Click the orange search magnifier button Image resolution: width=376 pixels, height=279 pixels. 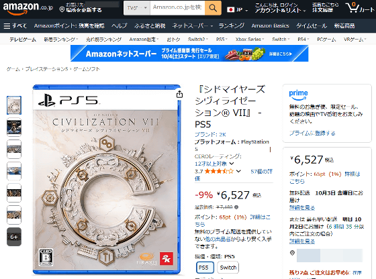(213, 8)
